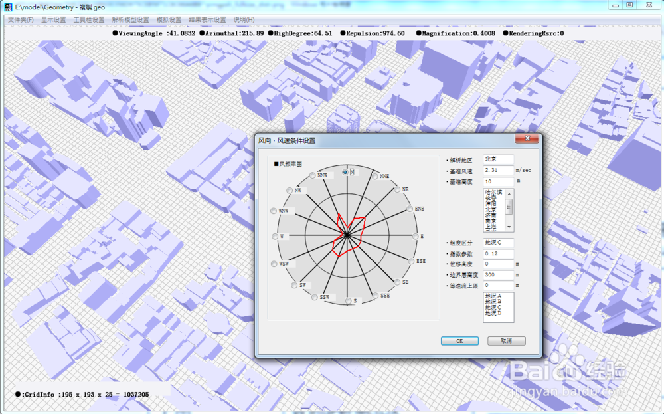Open the 模拟设置 menu
Image resolution: width=664 pixels, height=414 pixels.
(x=169, y=20)
